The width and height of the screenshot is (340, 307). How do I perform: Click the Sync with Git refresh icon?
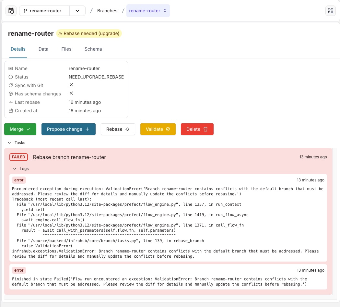[11, 85]
